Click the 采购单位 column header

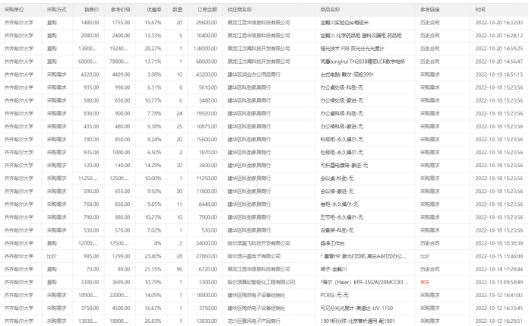[15, 10]
